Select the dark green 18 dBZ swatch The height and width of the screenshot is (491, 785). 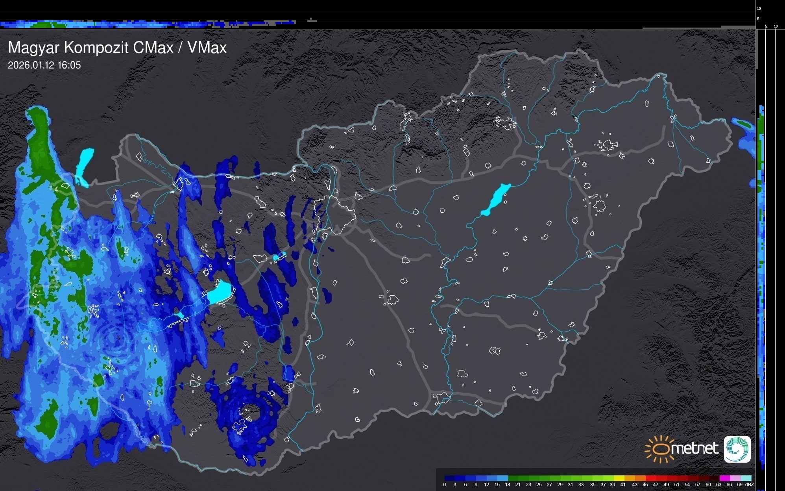[x=513, y=478]
